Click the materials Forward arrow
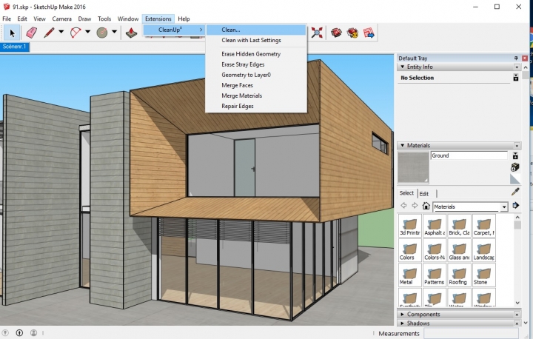This screenshot has width=533, height=339. [x=415, y=205]
